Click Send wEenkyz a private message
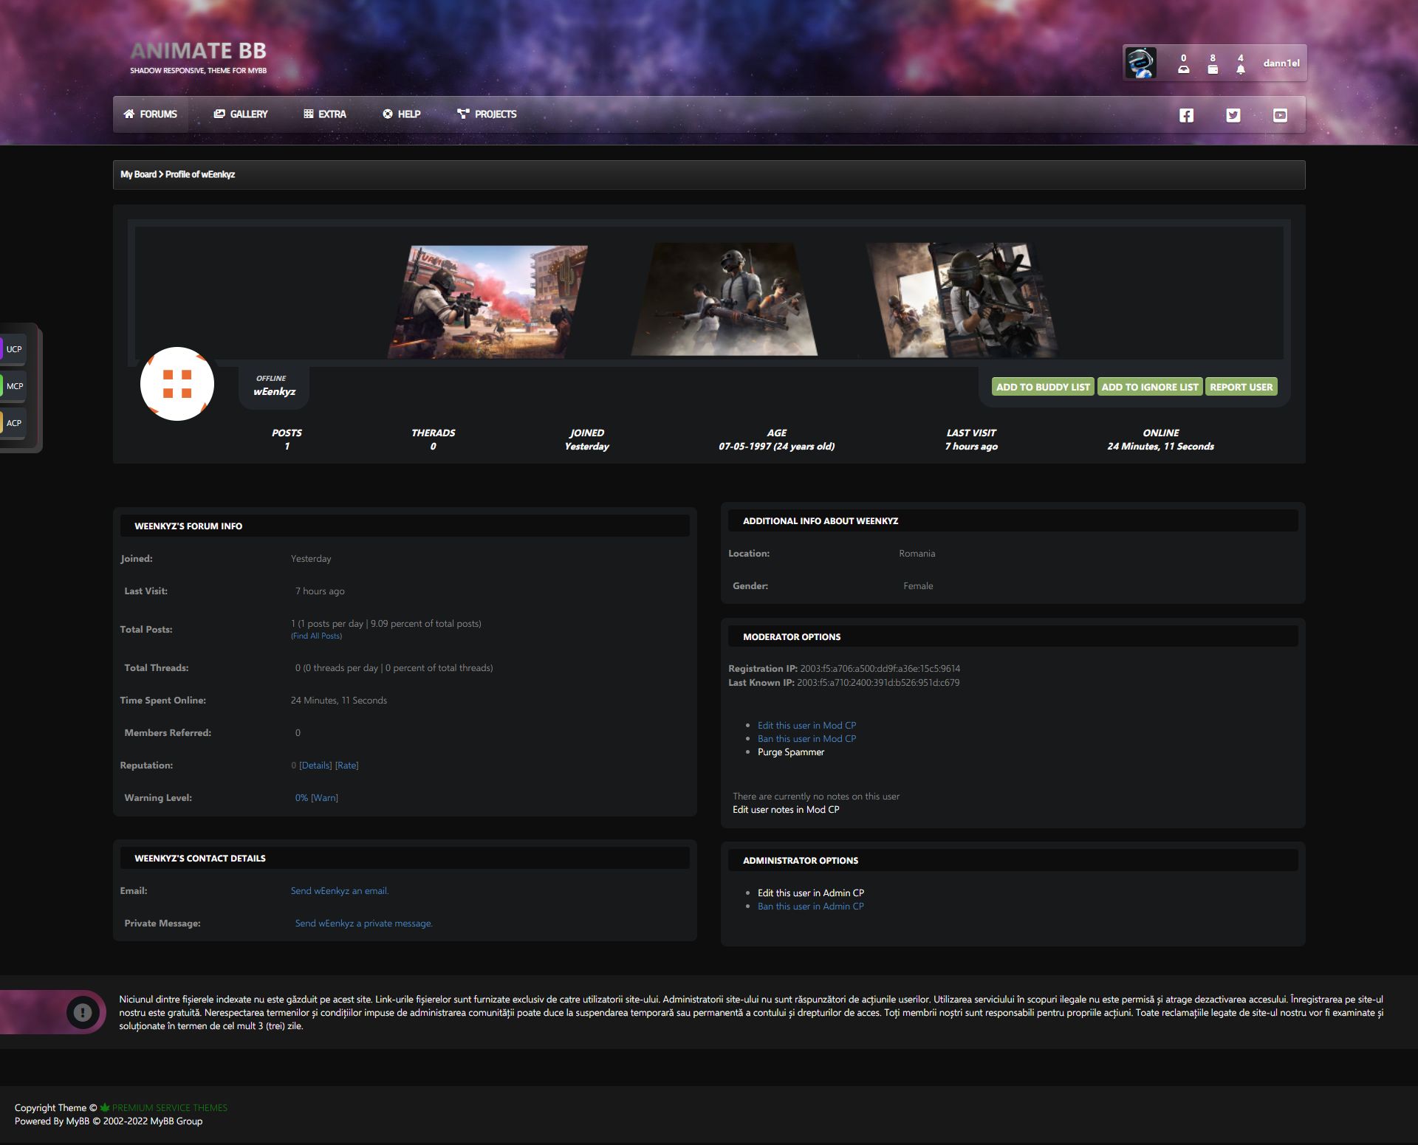The height and width of the screenshot is (1145, 1418). point(363,924)
